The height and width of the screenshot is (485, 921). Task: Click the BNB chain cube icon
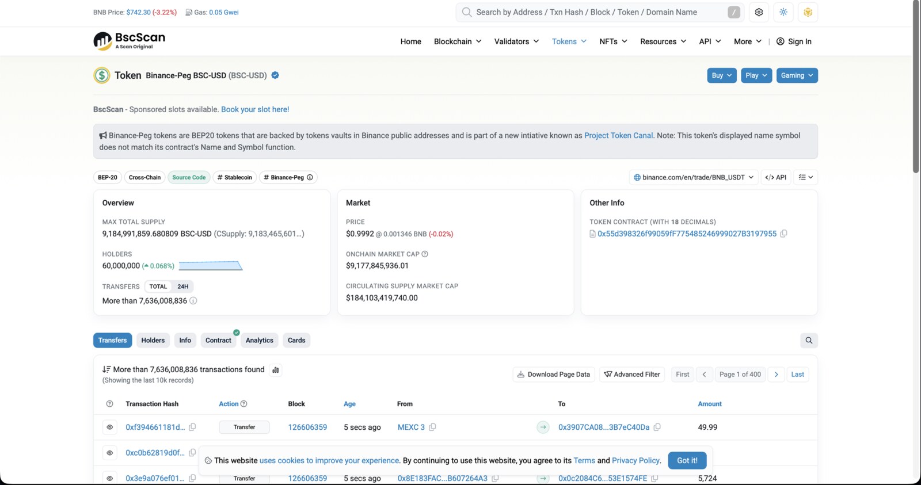pos(808,12)
